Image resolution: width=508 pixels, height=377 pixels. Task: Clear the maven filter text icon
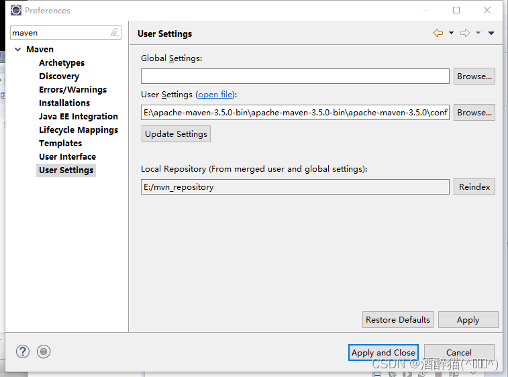(115, 33)
